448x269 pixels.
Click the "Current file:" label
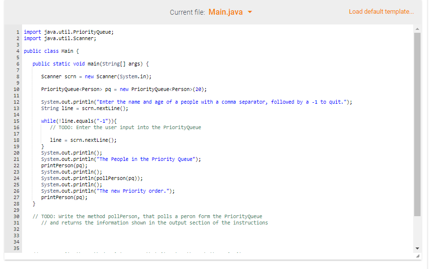point(187,12)
